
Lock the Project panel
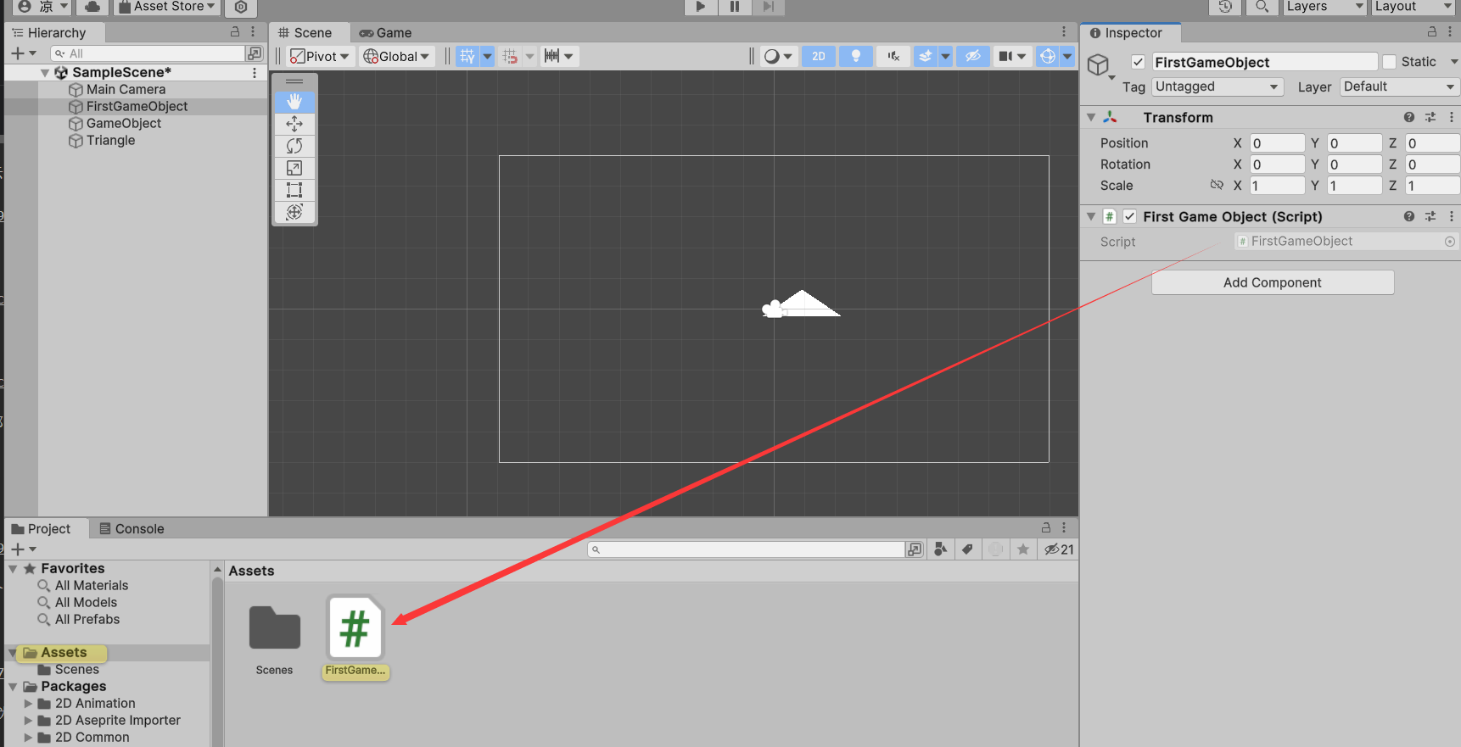click(x=1046, y=527)
